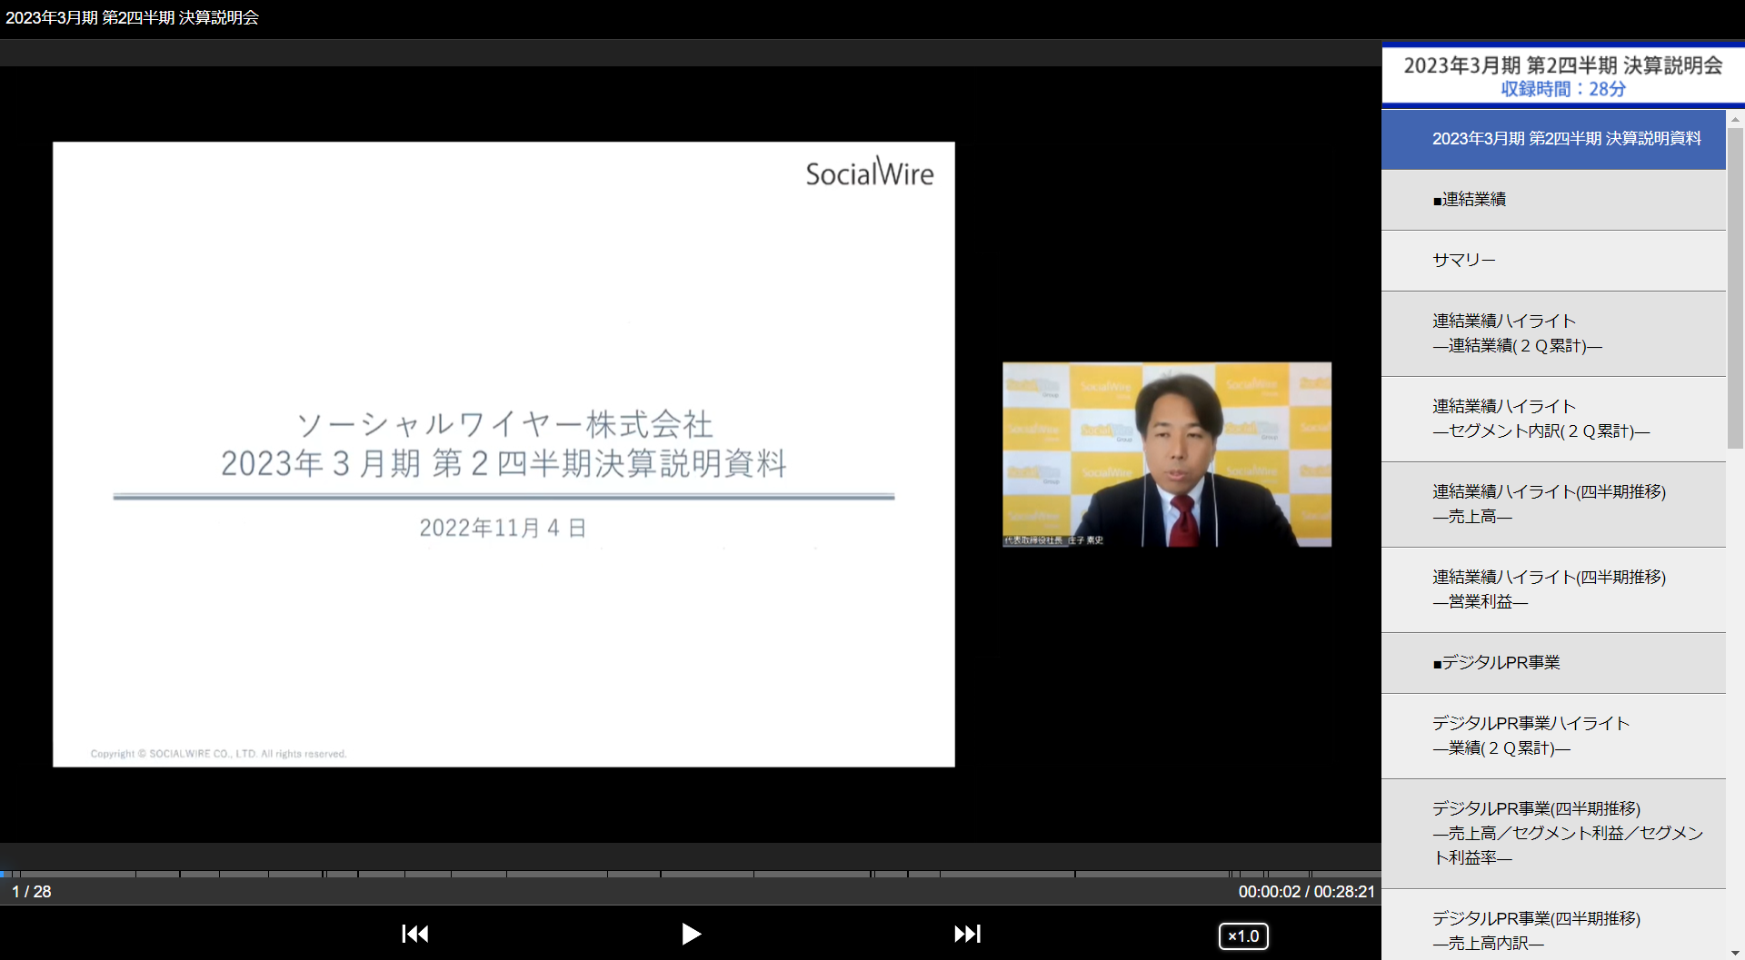Jump to the サマリー chapter
Viewport: 1745px width, 960px height.
1553,261
